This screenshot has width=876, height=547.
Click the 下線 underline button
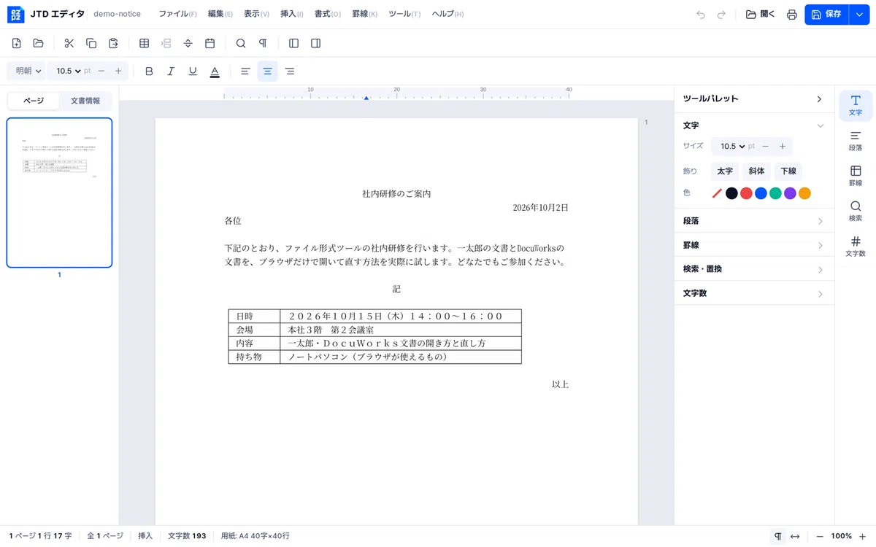click(x=788, y=171)
